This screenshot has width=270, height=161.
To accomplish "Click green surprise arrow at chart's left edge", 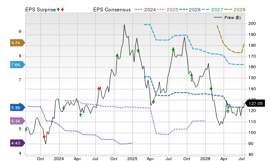I will tap(26, 129).
